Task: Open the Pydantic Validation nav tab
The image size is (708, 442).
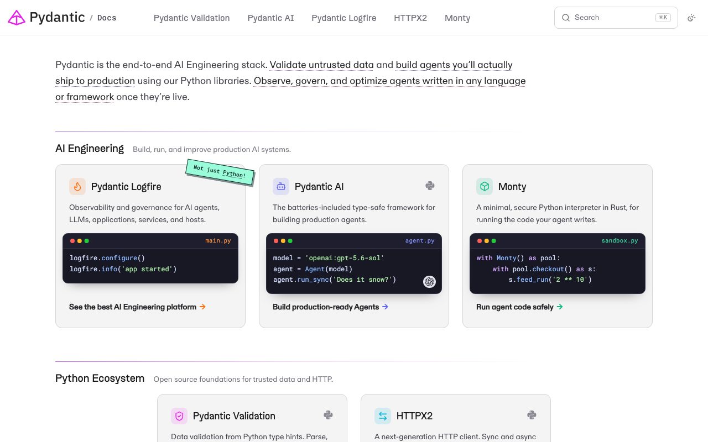Action: point(192,18)
